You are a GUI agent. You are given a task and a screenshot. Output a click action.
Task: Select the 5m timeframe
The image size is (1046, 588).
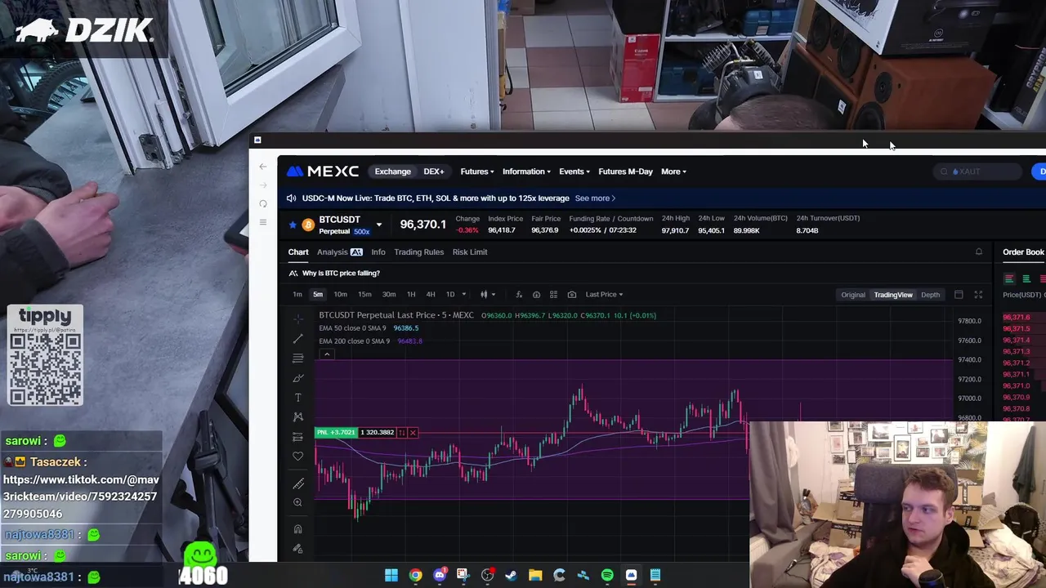pos(318,294)
